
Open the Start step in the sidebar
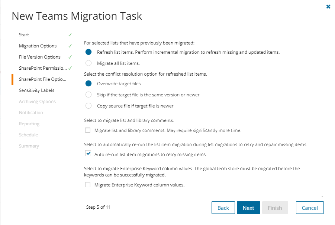24,35
